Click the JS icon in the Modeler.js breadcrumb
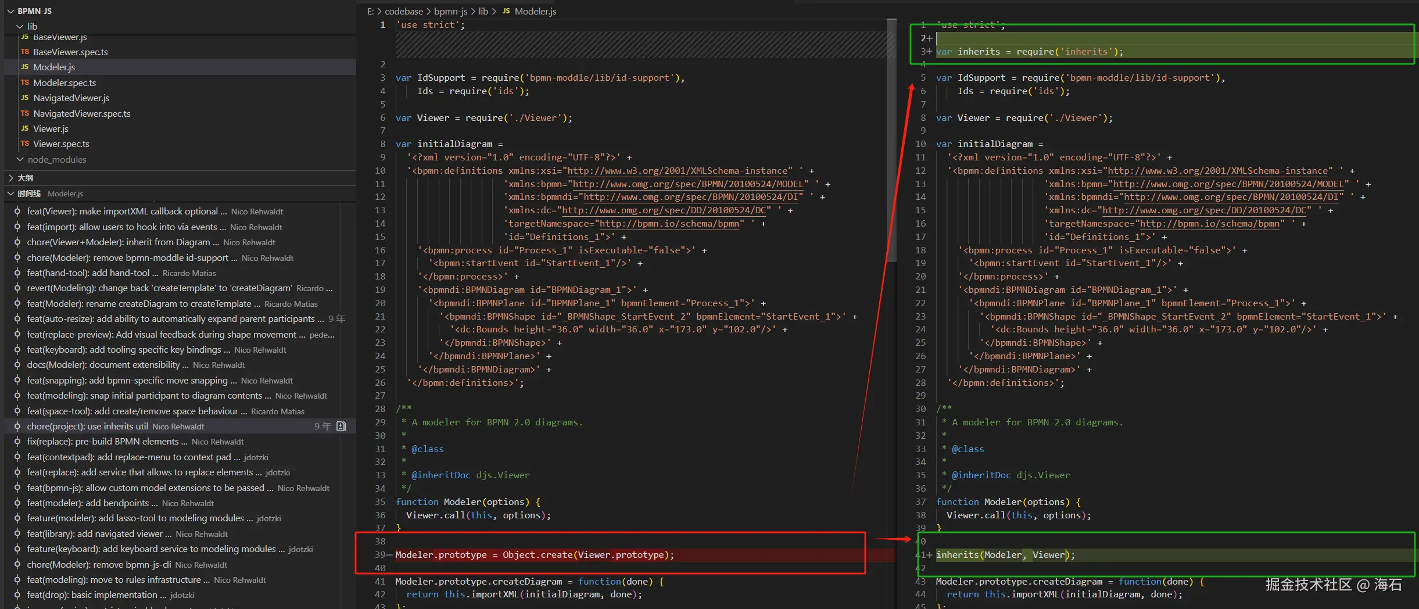1419x609 pixels. pos(506,11)
